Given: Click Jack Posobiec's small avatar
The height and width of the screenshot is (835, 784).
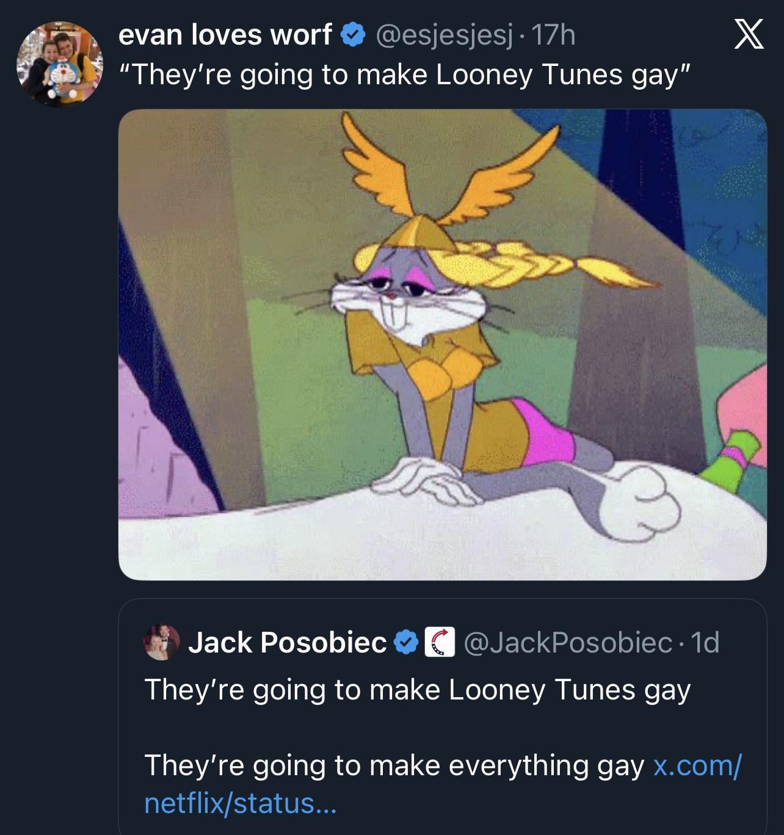Looking at the screenshot, I should (162, 642).
